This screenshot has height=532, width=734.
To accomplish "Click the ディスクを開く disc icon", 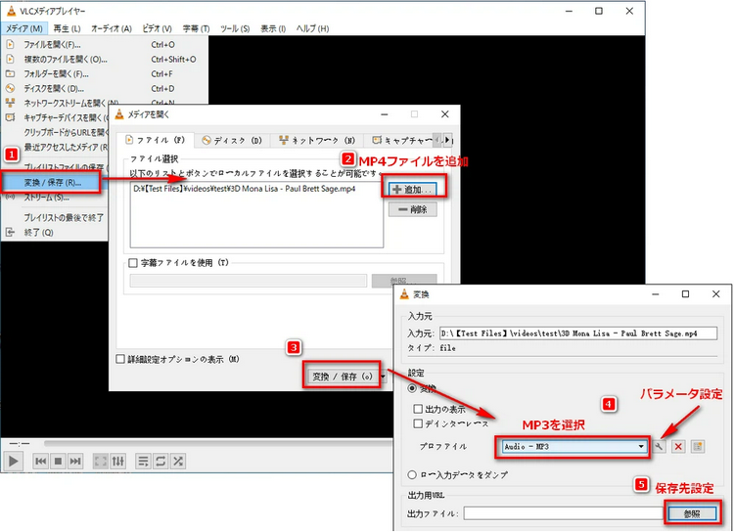I will [x=11, y=88].
